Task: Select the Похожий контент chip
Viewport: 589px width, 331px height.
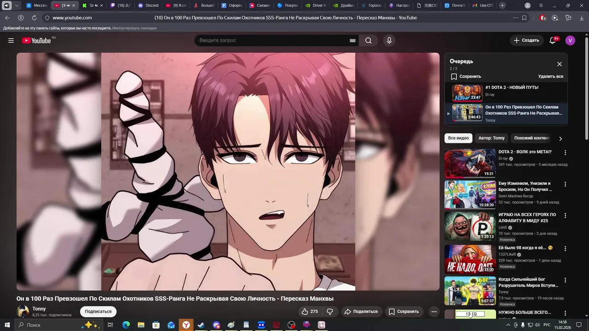Action: click(532, 138)
